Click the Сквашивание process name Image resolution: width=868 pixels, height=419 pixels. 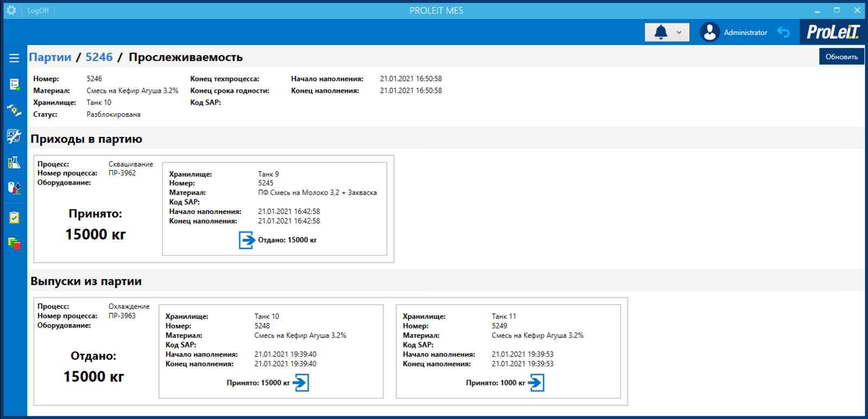[x=131, y=164]
